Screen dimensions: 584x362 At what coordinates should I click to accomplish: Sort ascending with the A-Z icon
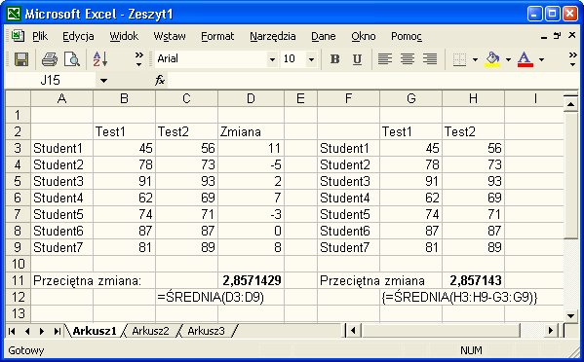tap(100, 59)
